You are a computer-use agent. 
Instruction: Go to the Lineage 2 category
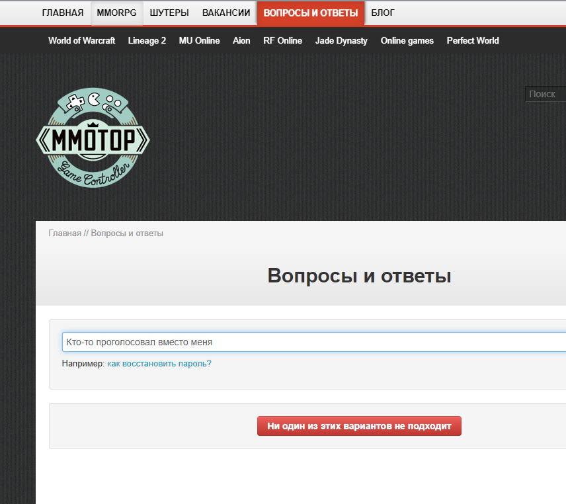[x=147, y=40]
